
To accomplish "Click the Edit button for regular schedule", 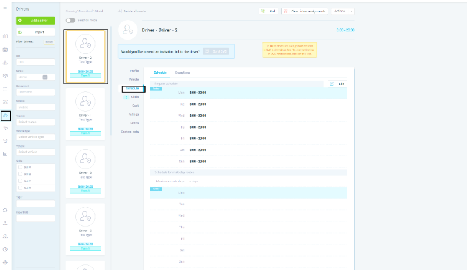I will pyautogui.click(x=337, y=84).
